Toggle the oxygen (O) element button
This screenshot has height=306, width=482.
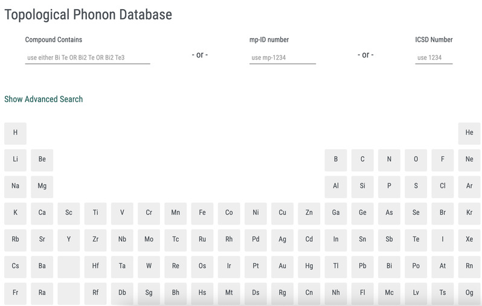pyautogui.click(x=416, y=161)
